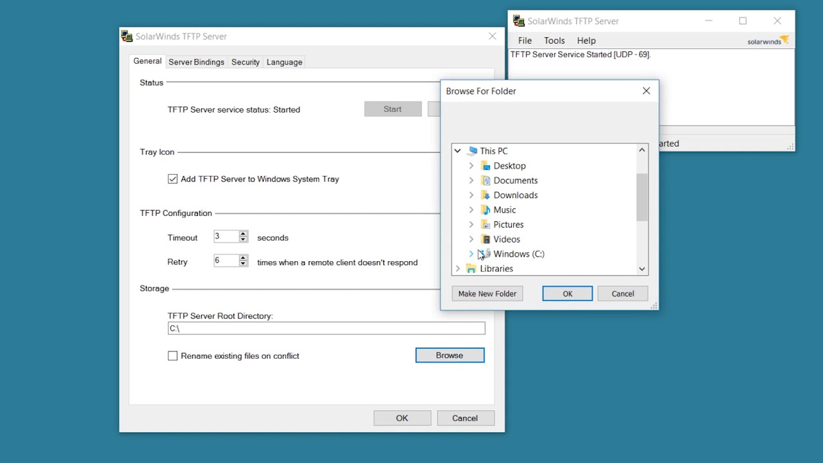Click the folder tree scrollbar thumb

(642, 197)
